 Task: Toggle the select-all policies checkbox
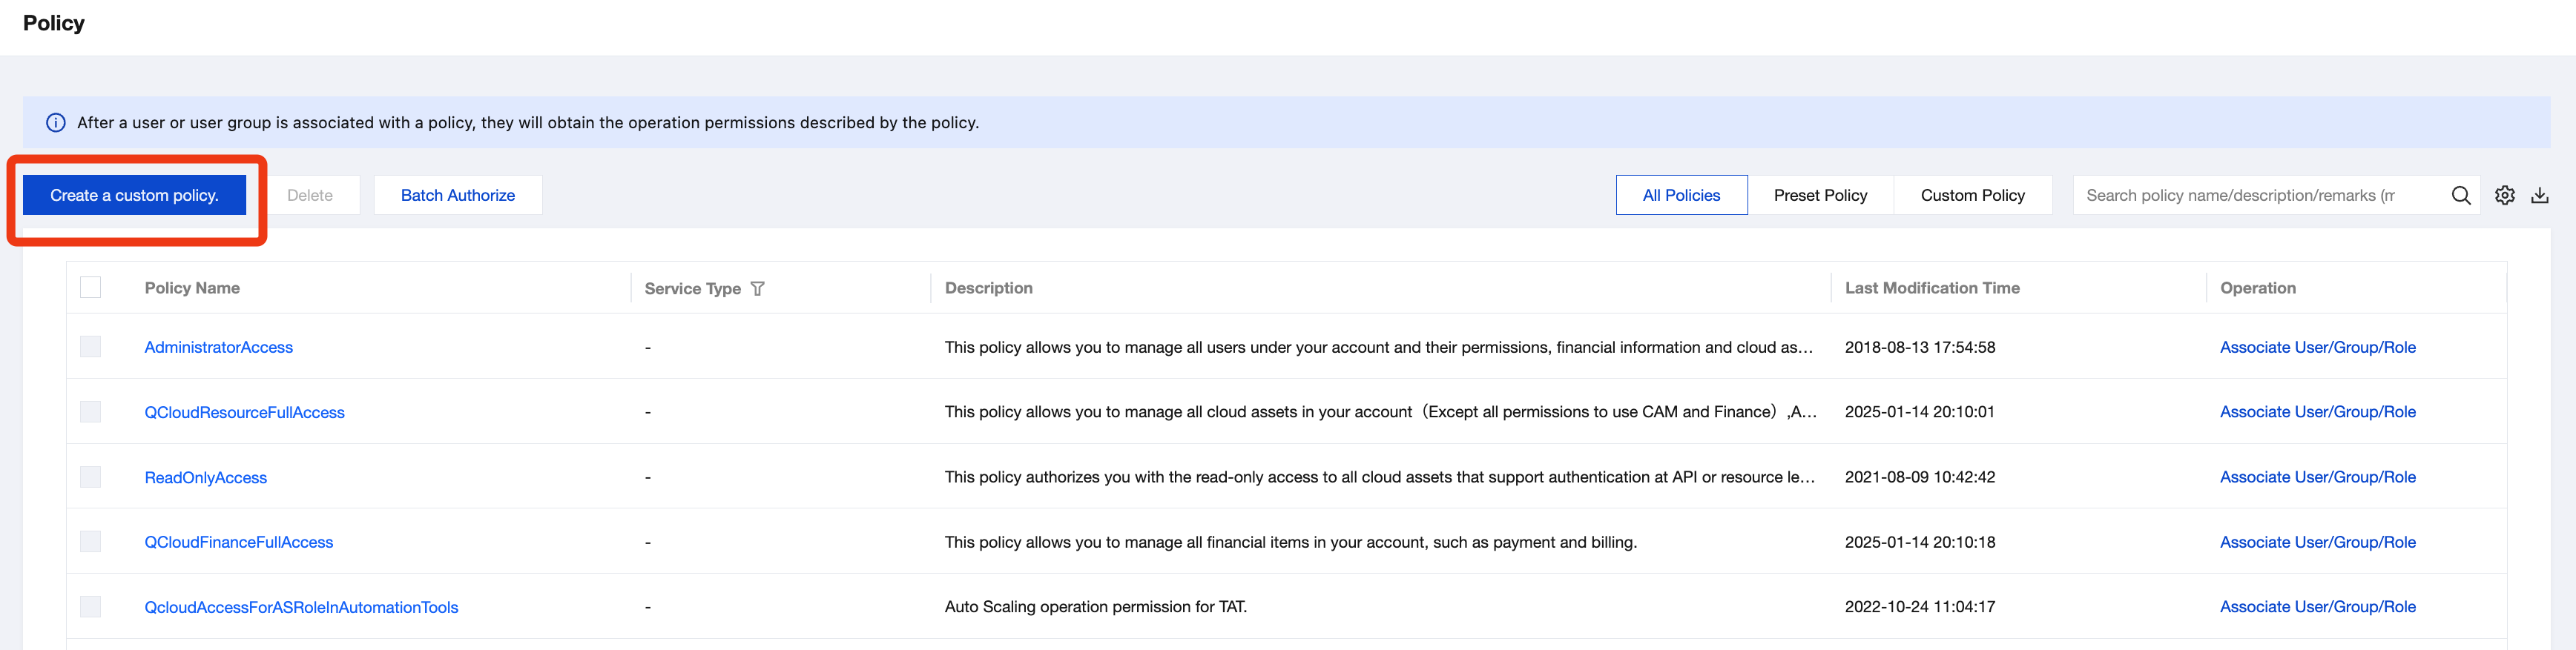(x=91, y=288)
